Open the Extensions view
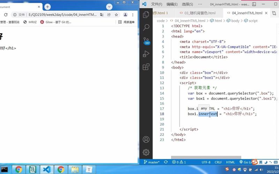This screenshot has height=174, width=279. (146, 66)
